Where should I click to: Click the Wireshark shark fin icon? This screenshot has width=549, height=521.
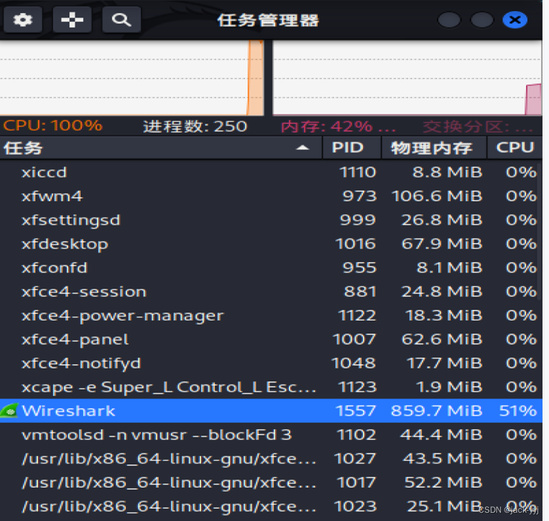9,411
